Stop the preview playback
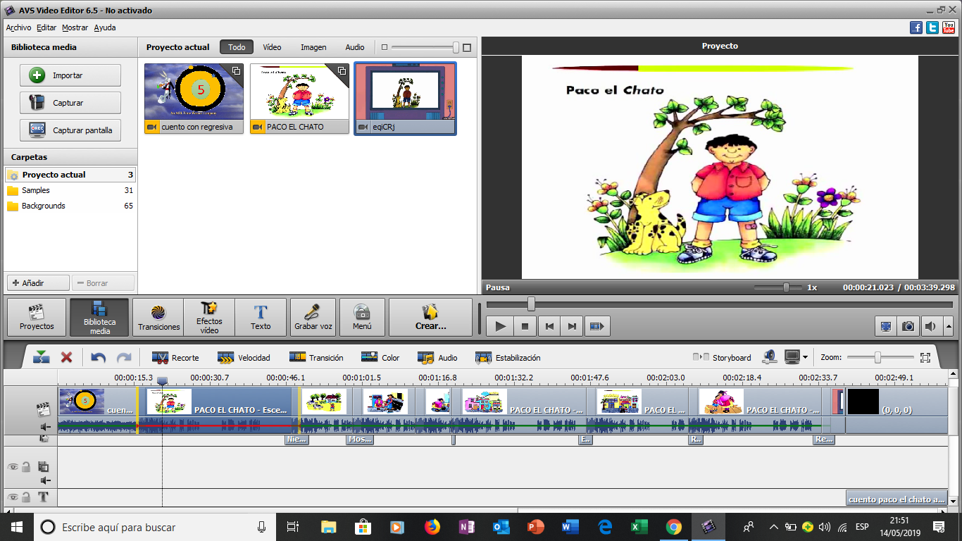This screenshot has height=541, width=962. (x=525, y=326)
